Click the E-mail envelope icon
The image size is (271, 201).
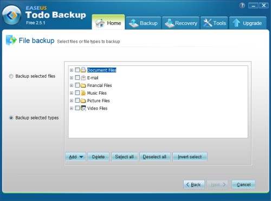(x=83, y=78)
